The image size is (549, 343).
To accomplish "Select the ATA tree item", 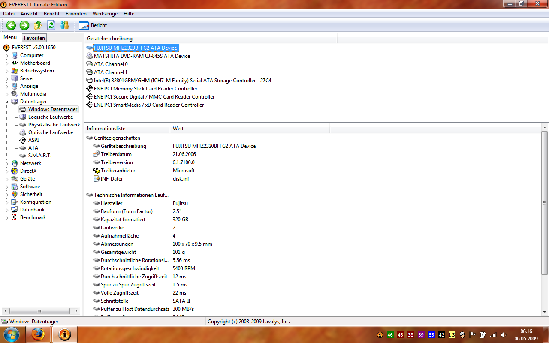I will click(x=33, y=148).
